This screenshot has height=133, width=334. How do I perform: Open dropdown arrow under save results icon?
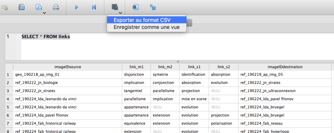44,13
